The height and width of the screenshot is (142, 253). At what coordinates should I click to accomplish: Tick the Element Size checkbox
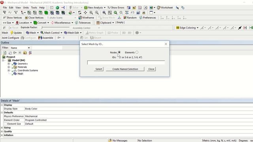click(6, 124)
